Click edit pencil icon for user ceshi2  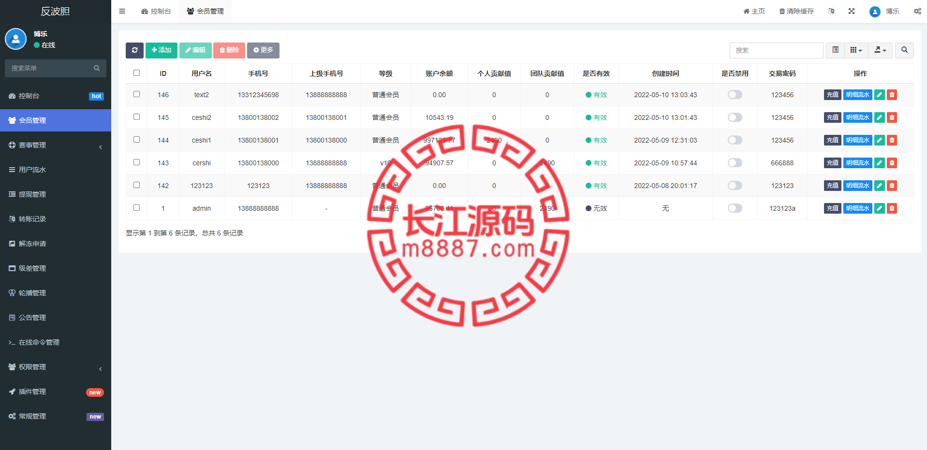880,117
